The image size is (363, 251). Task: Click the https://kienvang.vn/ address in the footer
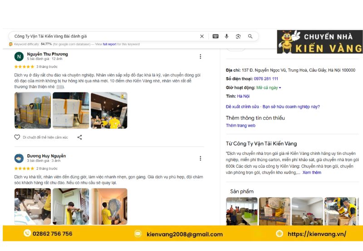(x=317, y=234)
